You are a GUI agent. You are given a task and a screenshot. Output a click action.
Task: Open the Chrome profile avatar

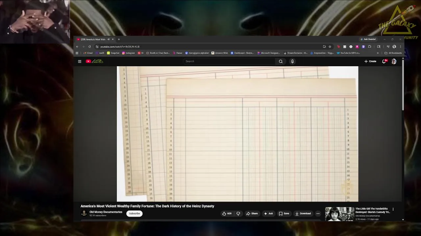pyautogui.click(x=394, y=47)
